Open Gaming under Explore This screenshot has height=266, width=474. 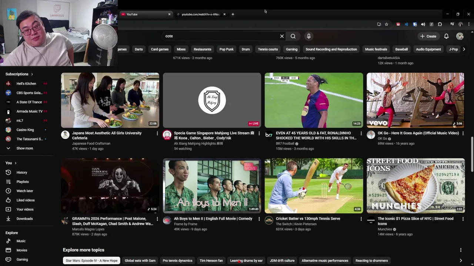point(22,259)
